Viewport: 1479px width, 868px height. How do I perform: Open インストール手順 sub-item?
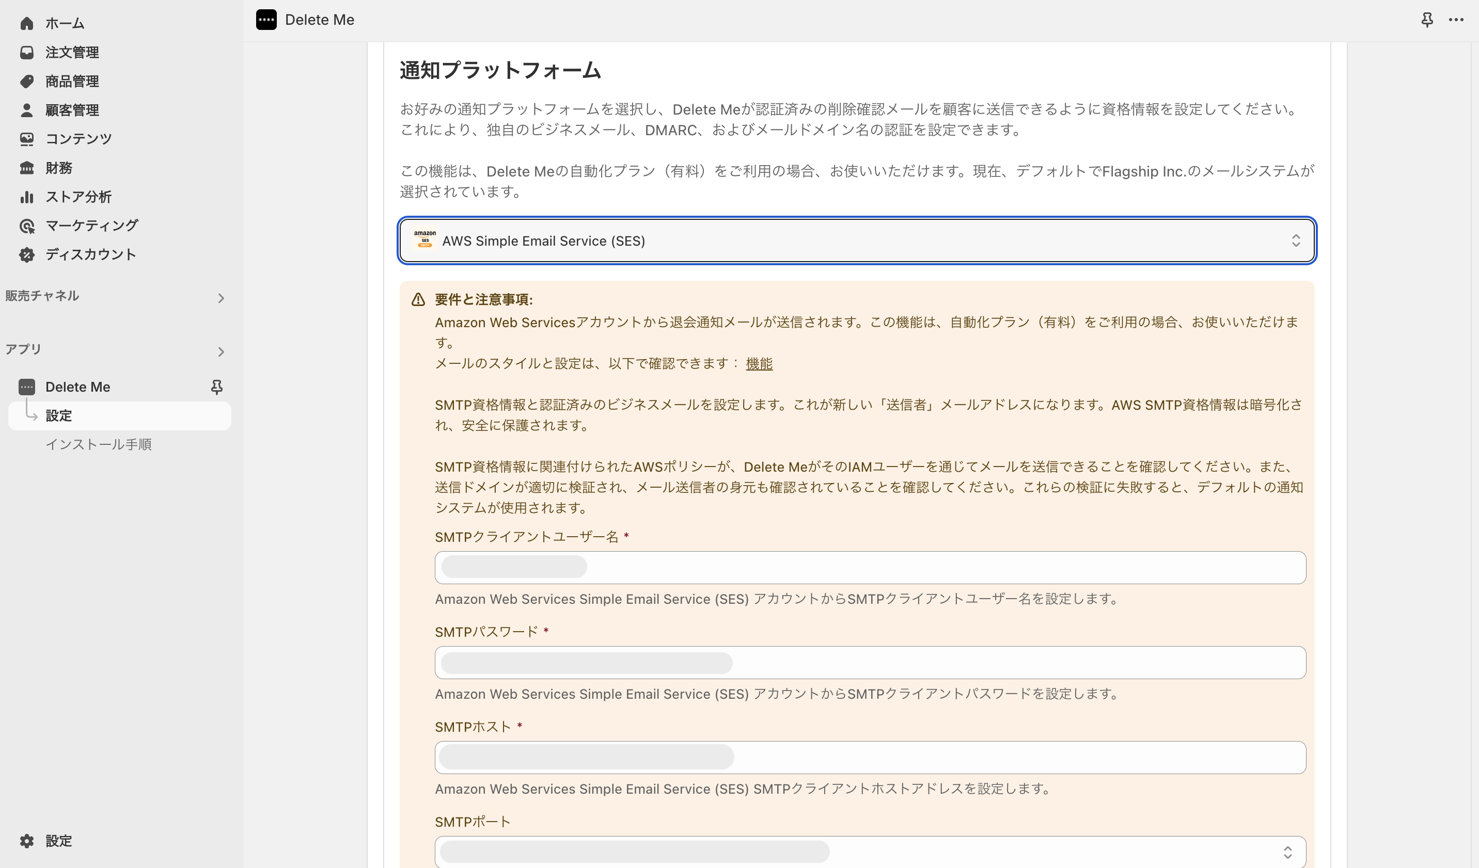pos(98,444)
